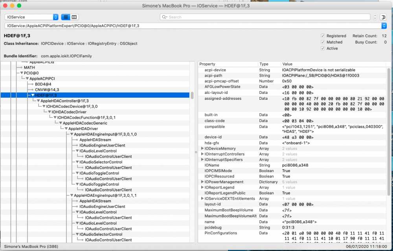Select the device-id property row

pyautogui.click(x=292, y=137)
